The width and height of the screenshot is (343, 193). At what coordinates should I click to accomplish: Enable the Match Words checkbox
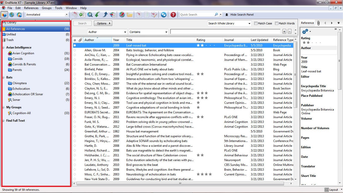click(277, 23)
